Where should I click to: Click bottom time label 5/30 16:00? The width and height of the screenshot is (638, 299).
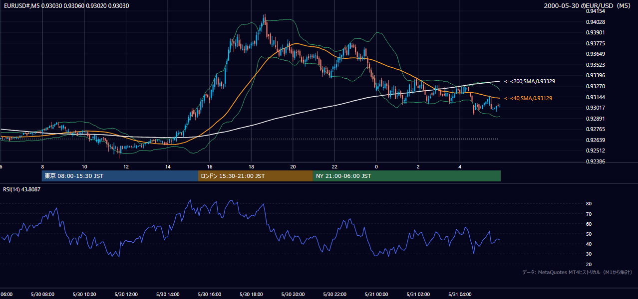point(209,294)
